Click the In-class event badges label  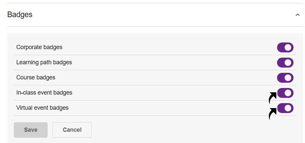pos(44,93)
